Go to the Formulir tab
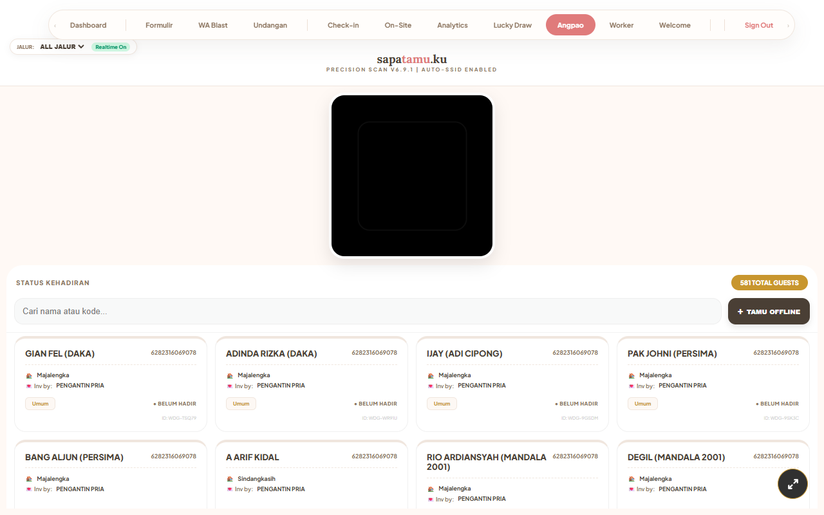 (159, 25)
